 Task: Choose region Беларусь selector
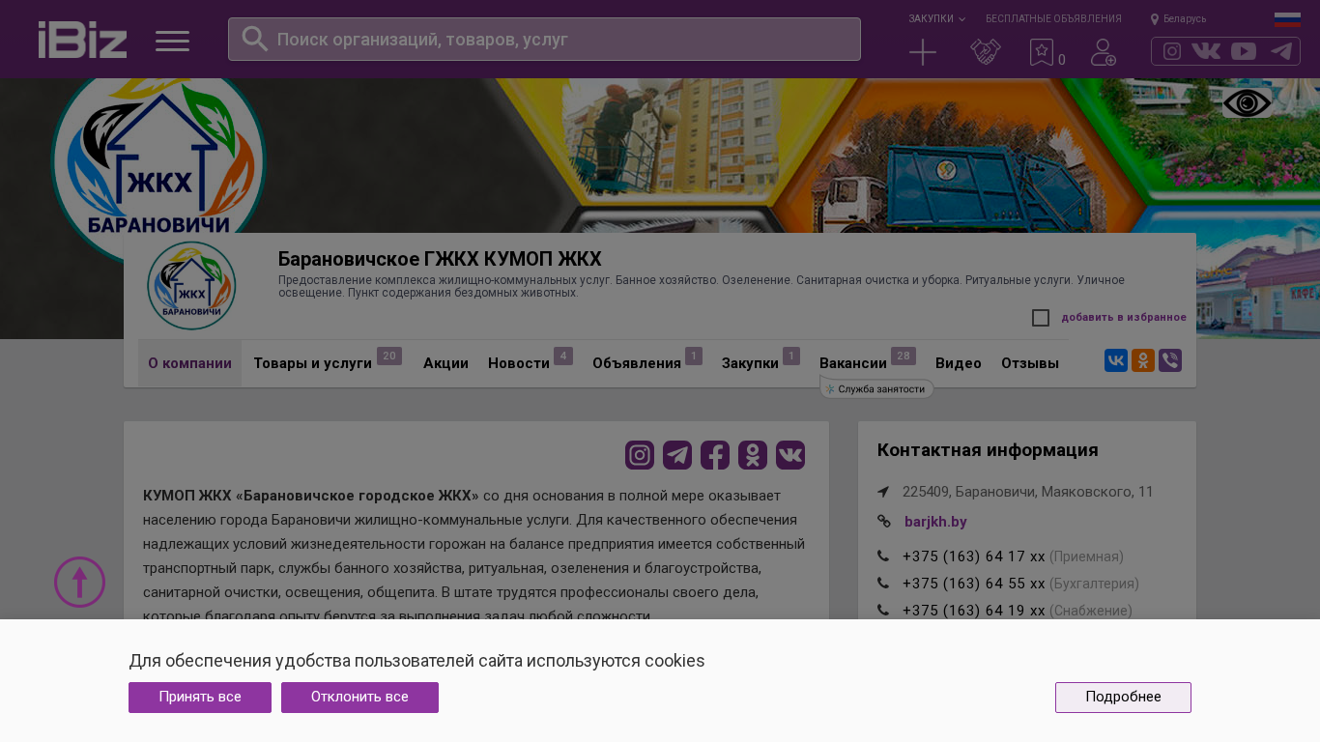[x=1178, y=18]
